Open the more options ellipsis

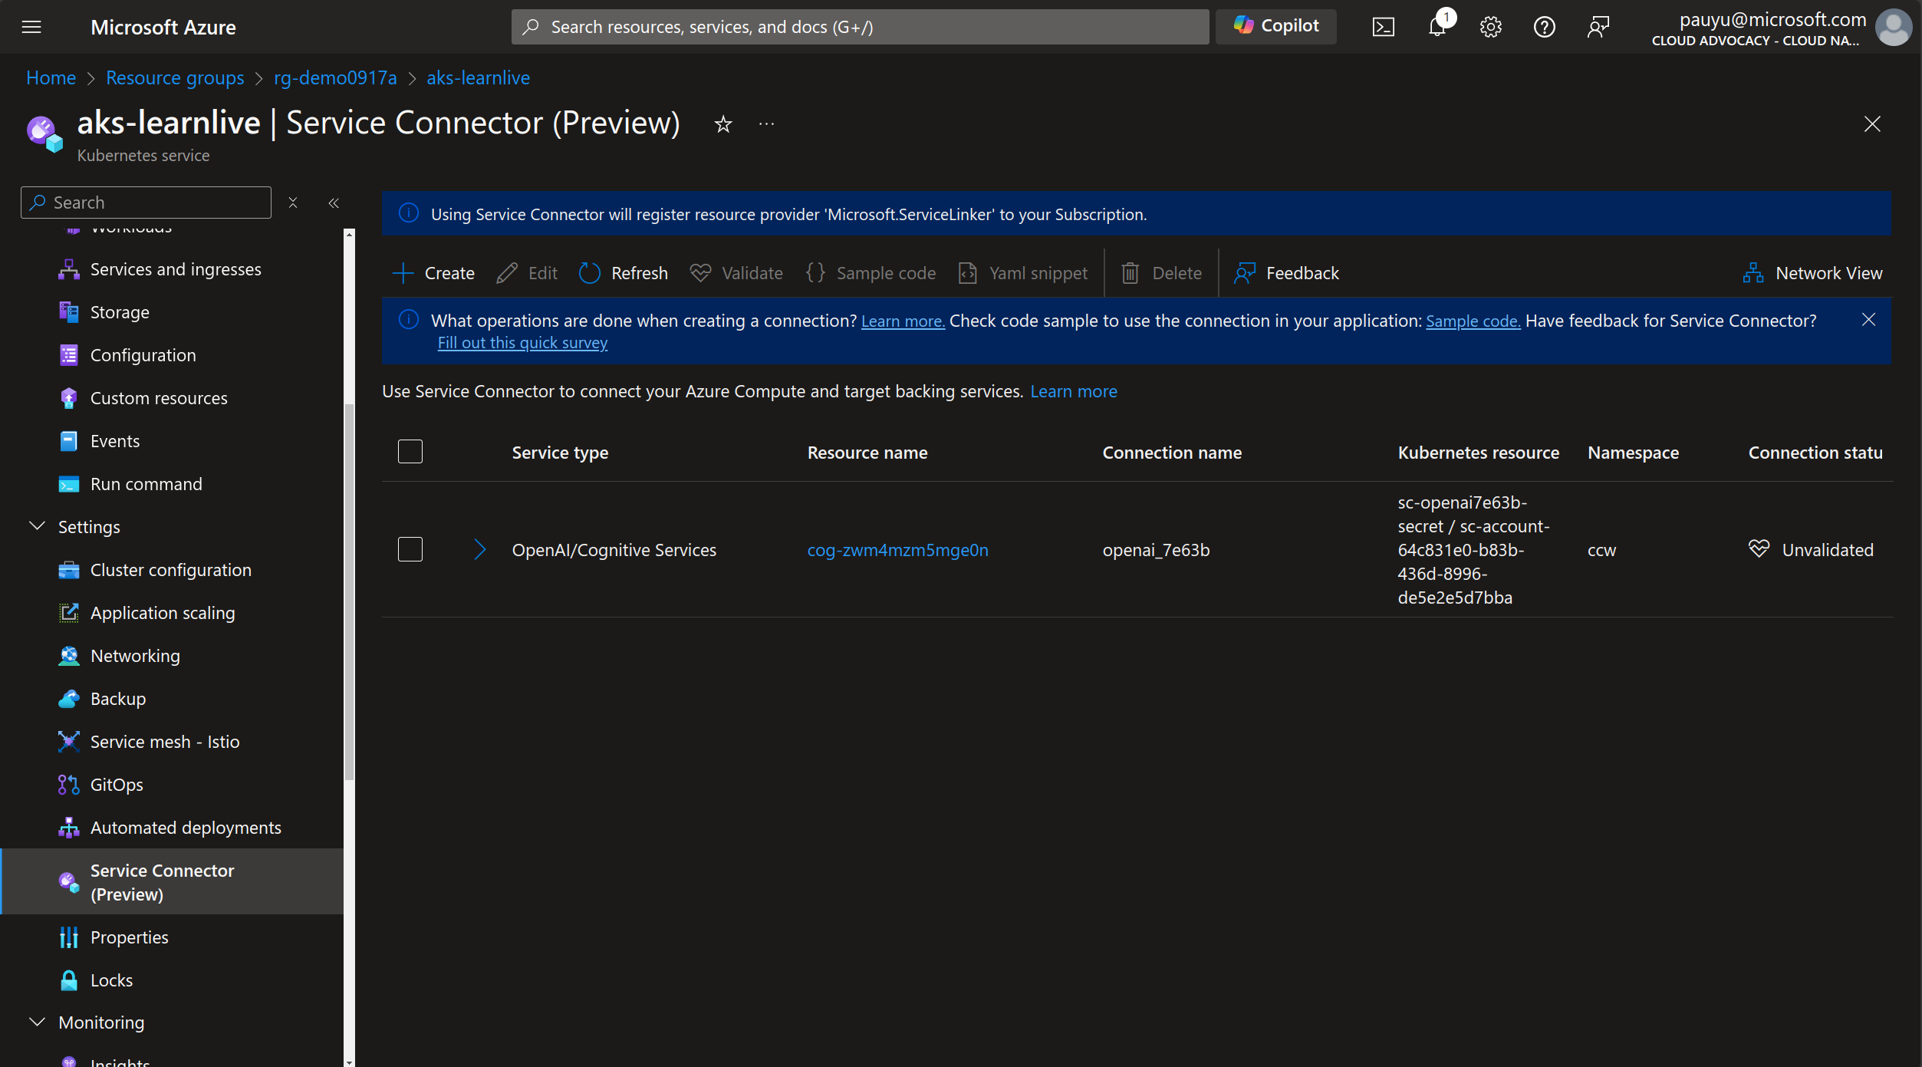(x=766, y=124)
